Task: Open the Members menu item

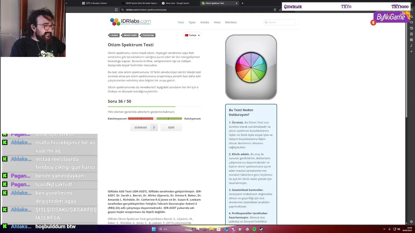Action: [x=231, y=22]
